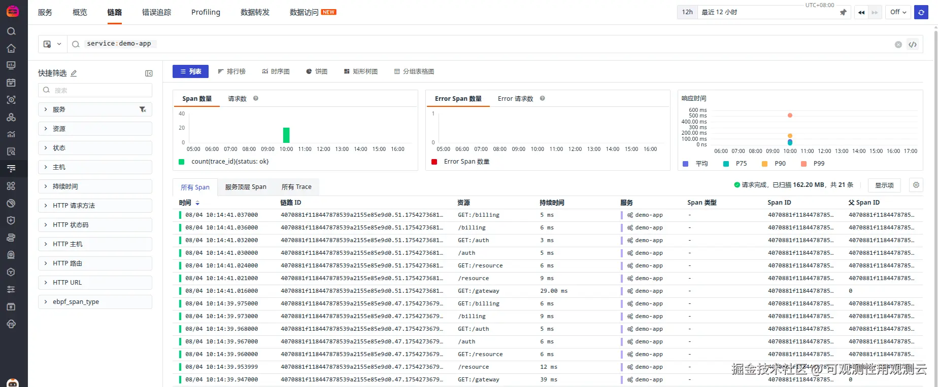Click the quick filter search field
The image size is (938, 387).
[95, 90]
